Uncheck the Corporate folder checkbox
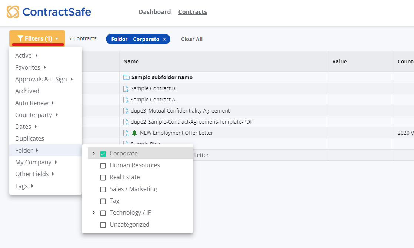 point(103,153)
